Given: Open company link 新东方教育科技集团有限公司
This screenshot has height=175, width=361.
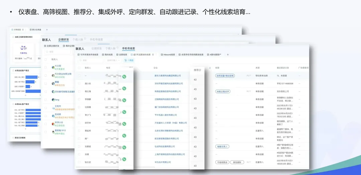Looking at the screenshot, I should [167, 76].
